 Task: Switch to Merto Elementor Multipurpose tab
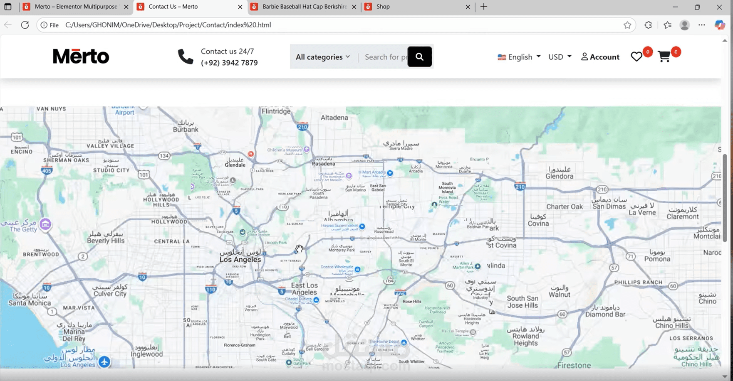76,7
